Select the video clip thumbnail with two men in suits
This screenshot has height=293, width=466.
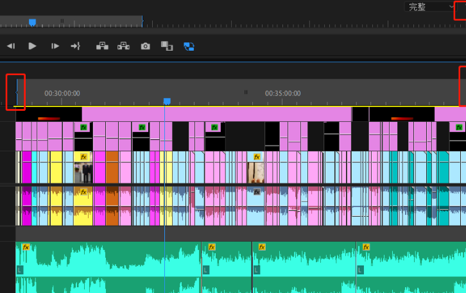pyautogui.click(x=83, y=172)
